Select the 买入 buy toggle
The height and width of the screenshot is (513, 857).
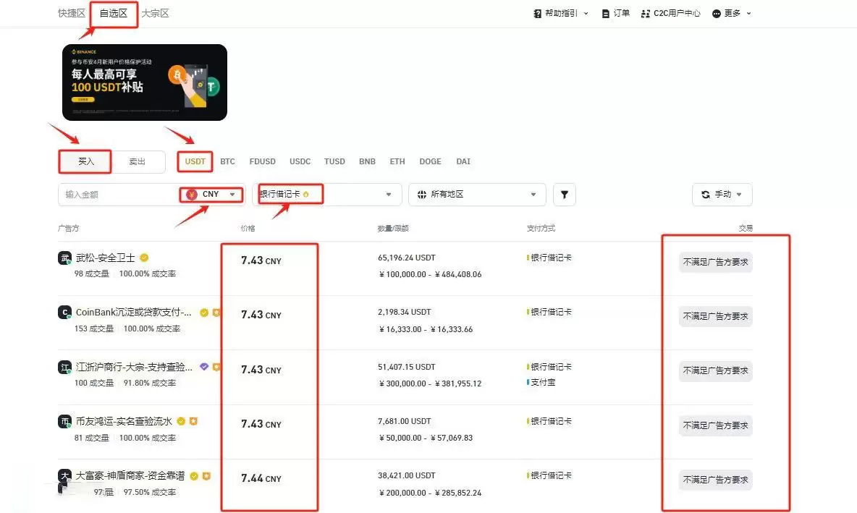point(84,161)
